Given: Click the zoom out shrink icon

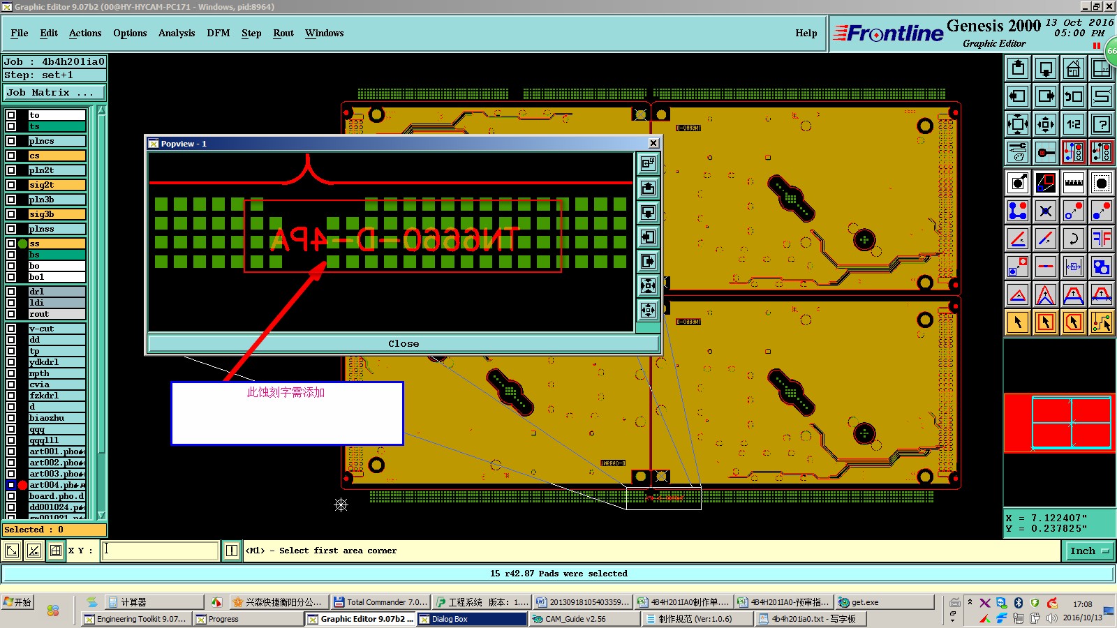Looking at the screenshot, I should [1046, 124].
